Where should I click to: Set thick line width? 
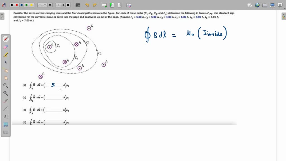point(50,5)
